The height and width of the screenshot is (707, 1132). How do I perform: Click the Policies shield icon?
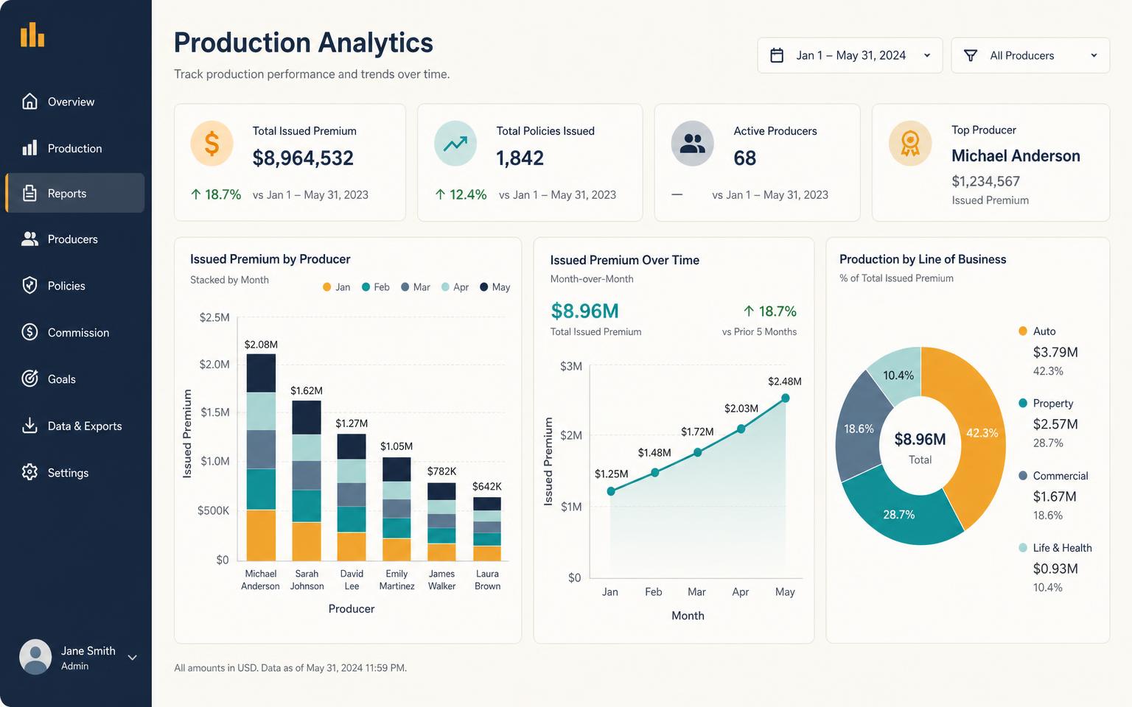click(x=29, y=285)
